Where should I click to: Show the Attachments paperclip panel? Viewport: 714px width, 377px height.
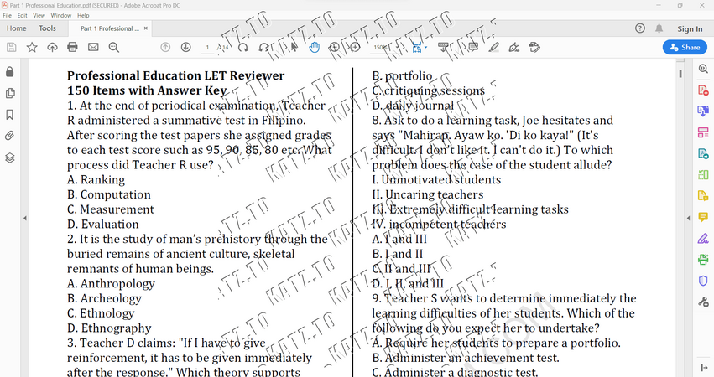9,136
